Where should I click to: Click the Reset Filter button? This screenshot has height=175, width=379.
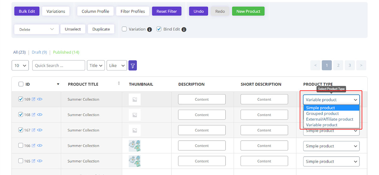pos(167,11)
